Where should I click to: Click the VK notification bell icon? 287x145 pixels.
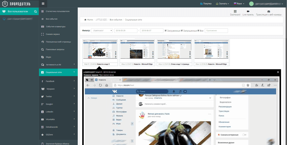click(174, 91)
